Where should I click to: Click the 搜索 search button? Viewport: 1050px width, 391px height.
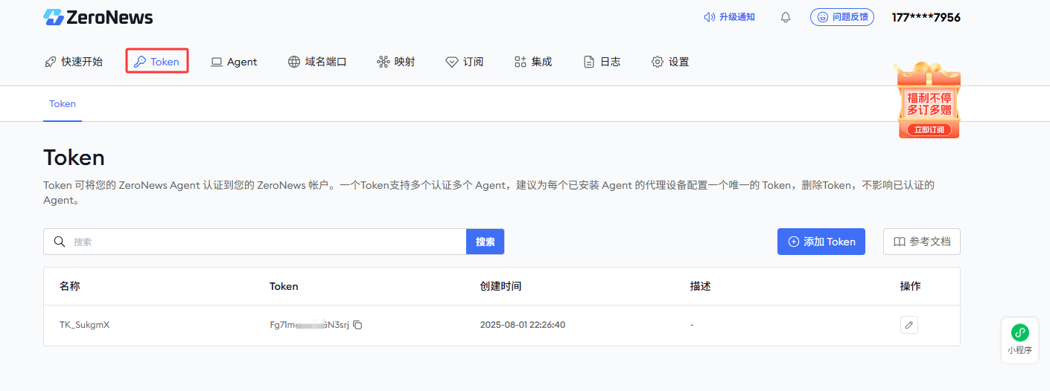[485, 242]
